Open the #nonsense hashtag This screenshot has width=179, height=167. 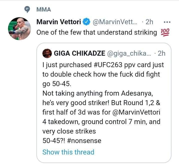coord(84,141)
